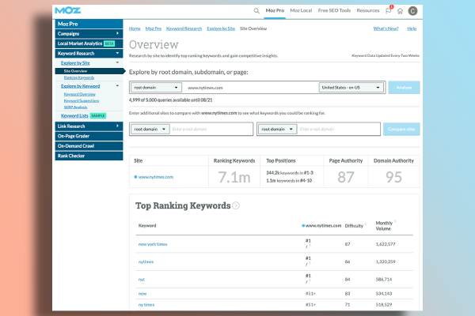This screenshot has width=475, height=316.
Task: Expand Link Research sidebar section
Action: click(x=89, y=126)
